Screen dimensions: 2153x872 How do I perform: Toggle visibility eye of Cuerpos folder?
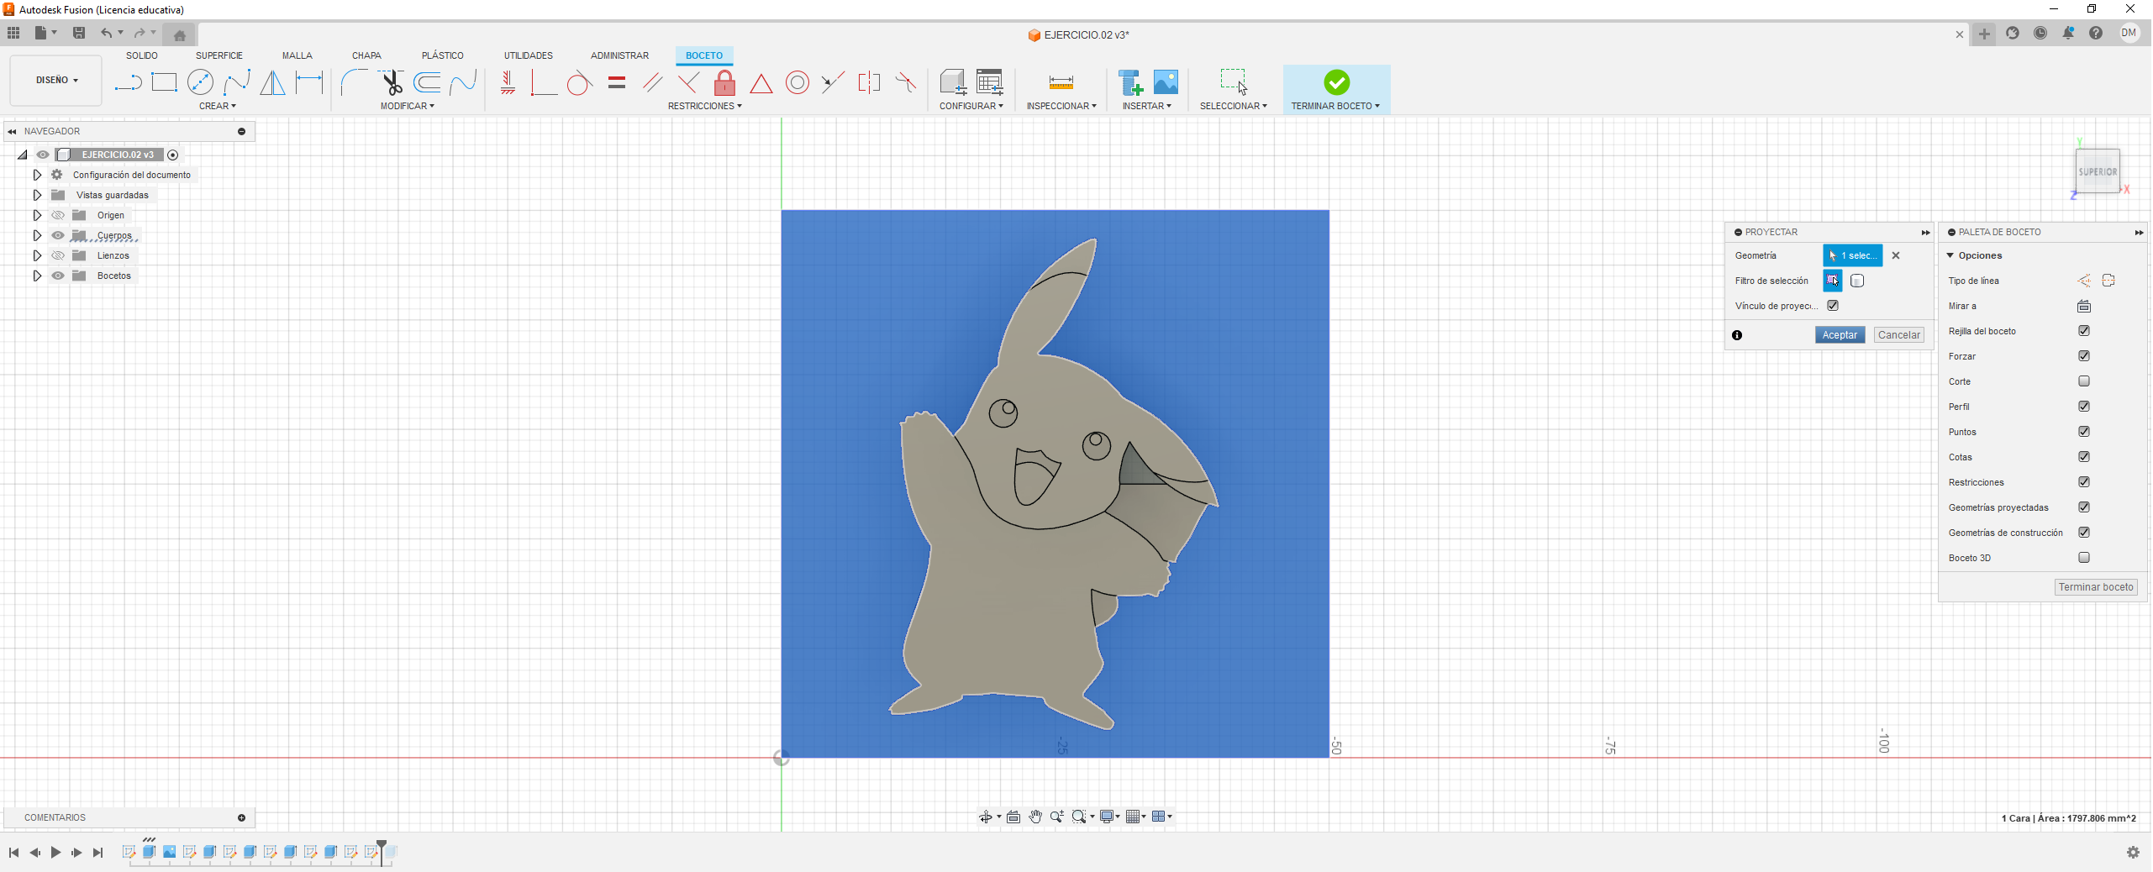point(58,235)
